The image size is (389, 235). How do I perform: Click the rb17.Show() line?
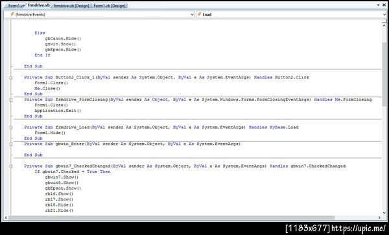[59, 199]
